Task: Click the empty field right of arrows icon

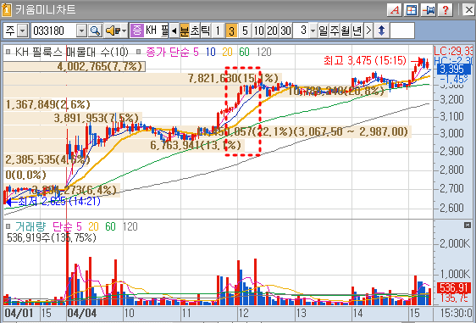Action: coord(402,31)
